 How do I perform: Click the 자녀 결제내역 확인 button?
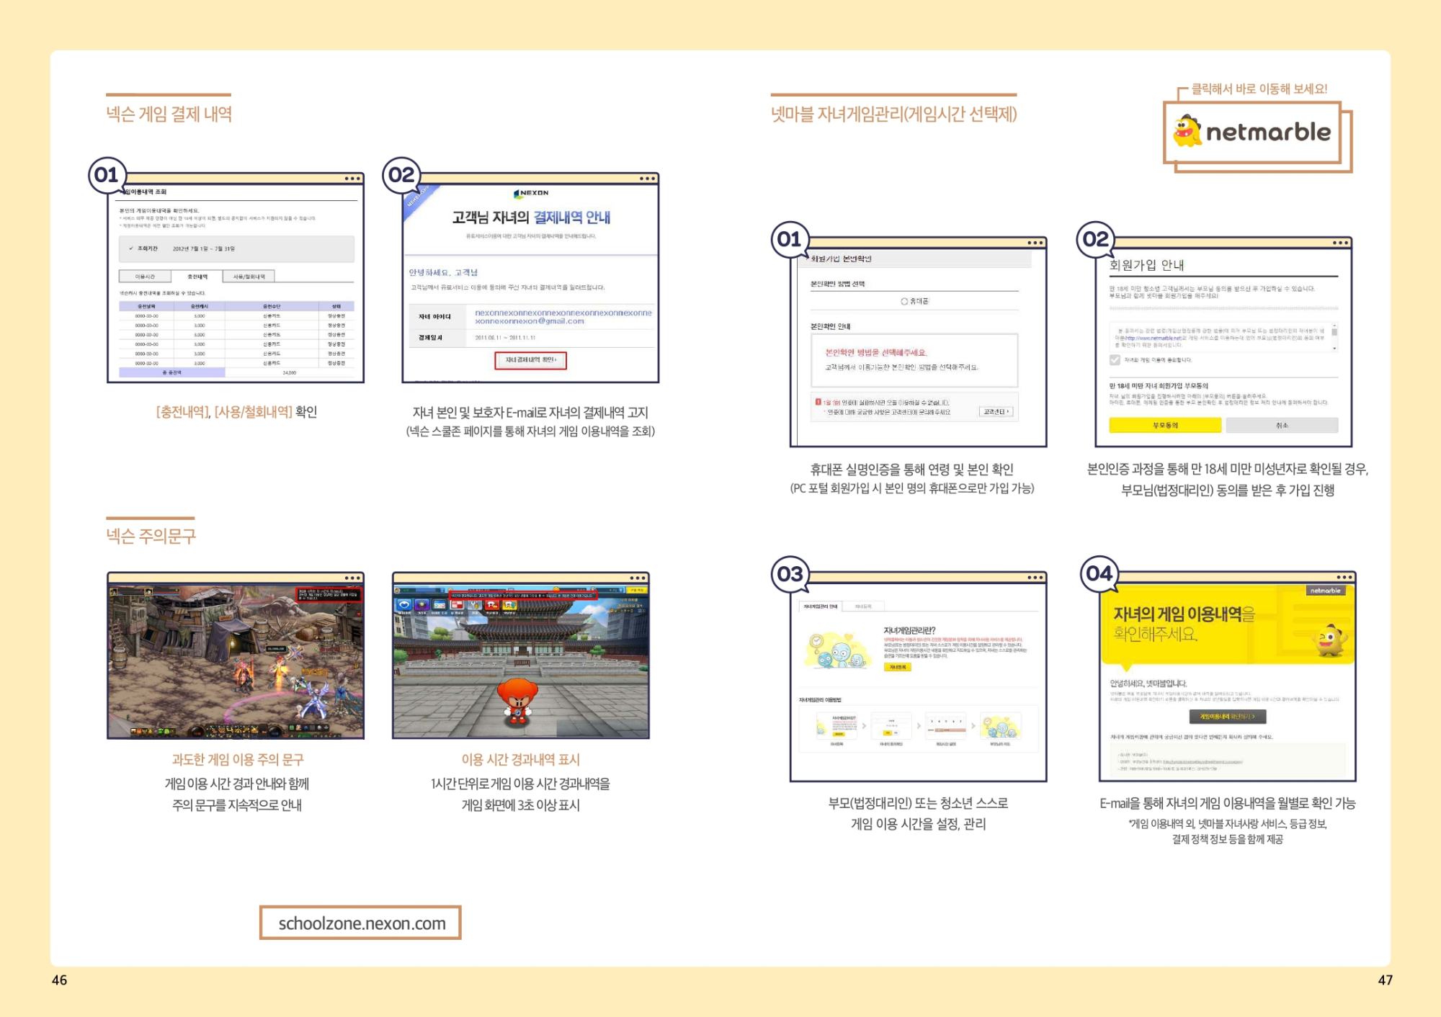click(530, 360)
